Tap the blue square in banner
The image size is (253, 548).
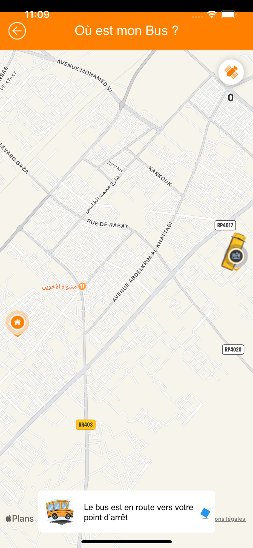(x=205, y=513)
